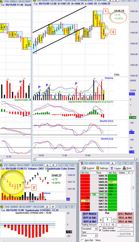
Task: Click the C clear quantity button
Action: tap(101, 220)
